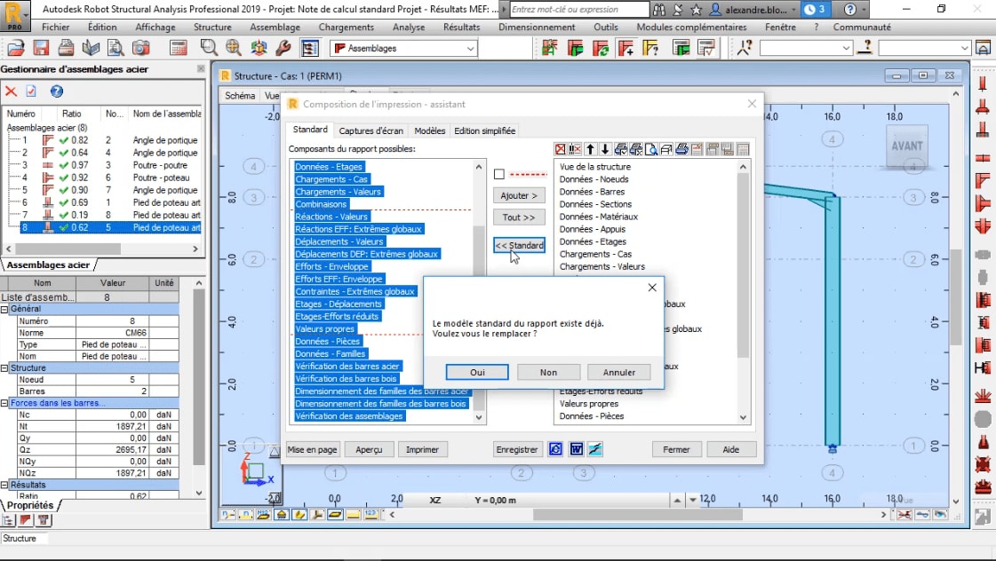Click the AVANT view cube face
Image resolution: width=996 pixels, height=561 pixels.
click(x=906, y=146)
